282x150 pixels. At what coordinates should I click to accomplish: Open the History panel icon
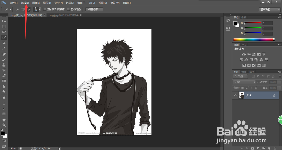228,20
